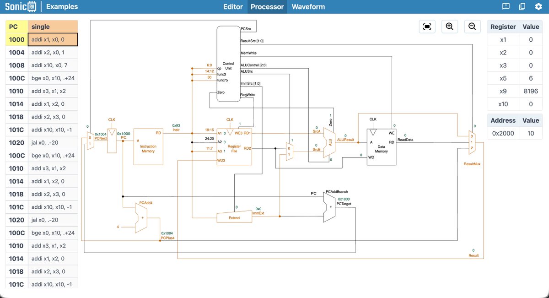This screenshot has width=549, height=298.
Task: Open the settings gear
Action: [x=538, y=7]
